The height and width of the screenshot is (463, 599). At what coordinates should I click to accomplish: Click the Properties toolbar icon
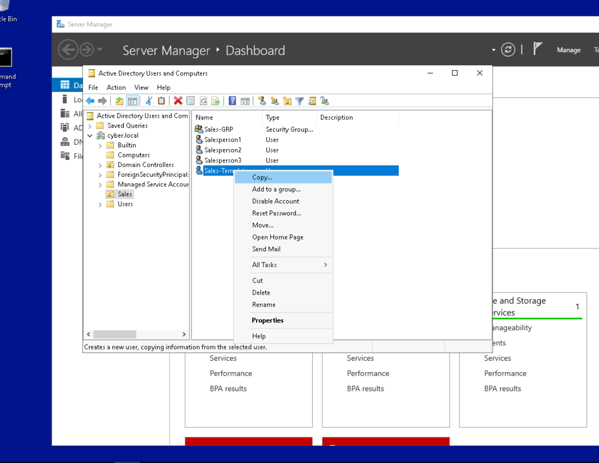(x=190, y=101)
